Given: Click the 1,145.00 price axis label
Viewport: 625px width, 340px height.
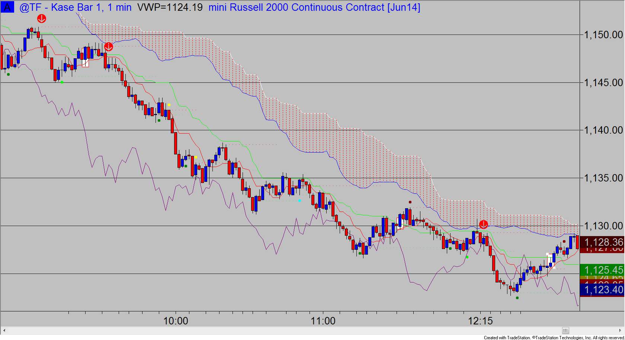Looking at the screenshot, I should [603, 82].
